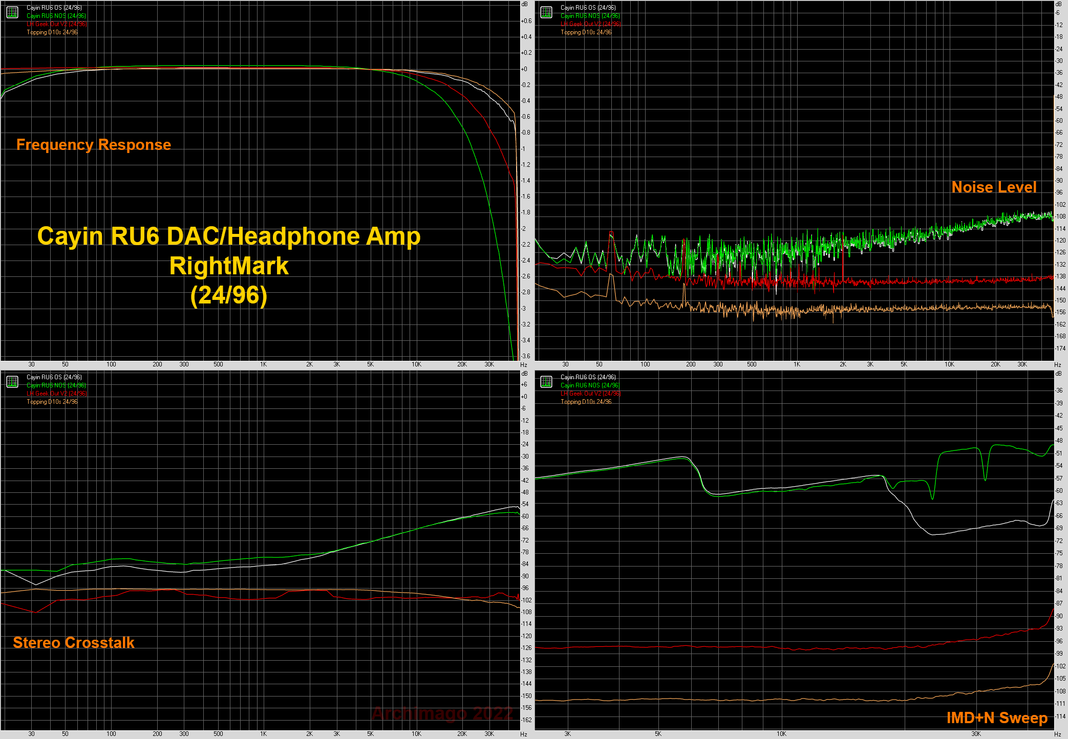Select LH Geek Out V2 legend in Noise Level graph
Viewport: 1068px width, 739px height.
(590, 24)
